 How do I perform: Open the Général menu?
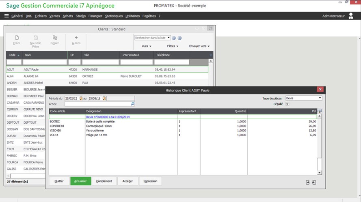point(17,16)
